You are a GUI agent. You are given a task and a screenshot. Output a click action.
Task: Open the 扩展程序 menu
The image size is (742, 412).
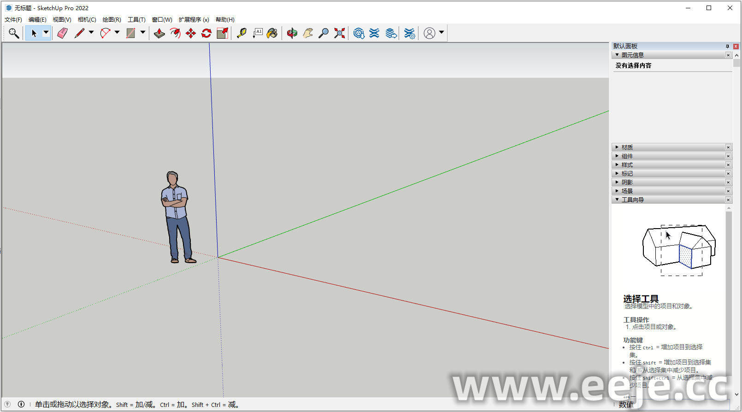point(194,20)
